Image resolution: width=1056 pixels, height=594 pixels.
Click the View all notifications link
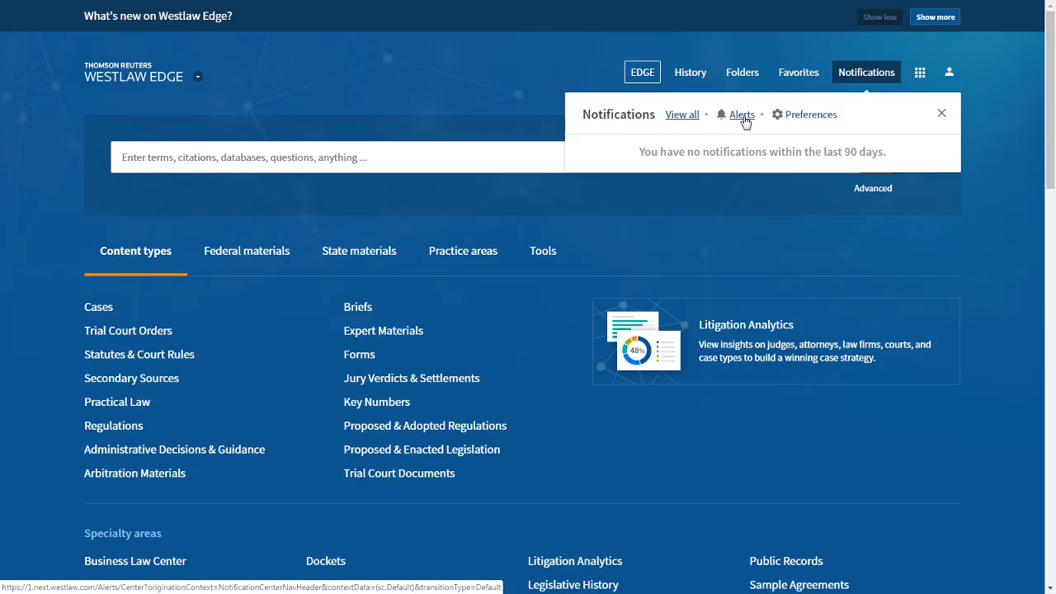tap(682, 115)
